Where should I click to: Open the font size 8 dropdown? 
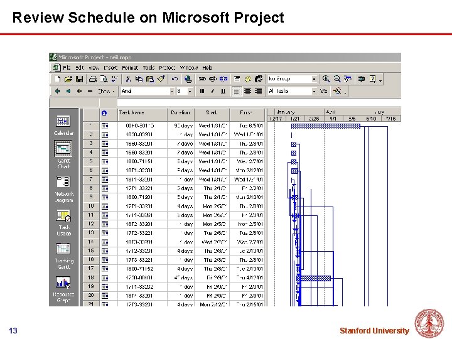[x=190, y=91]
